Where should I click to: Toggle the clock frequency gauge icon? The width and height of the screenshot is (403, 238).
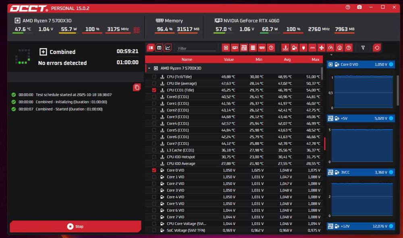pyautogui.click(x=330, y=48)
